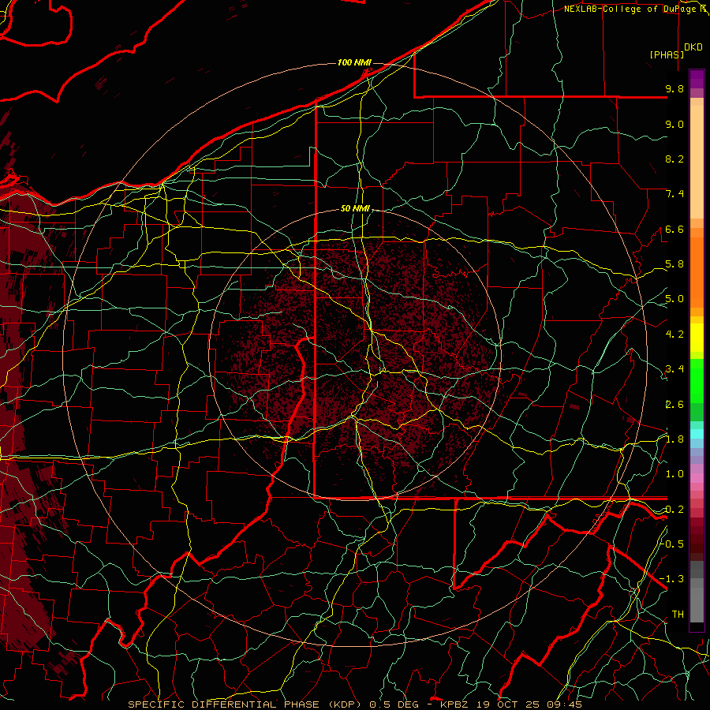
Task: Pick the yellow swatch on the color scale
Action: 697,338
